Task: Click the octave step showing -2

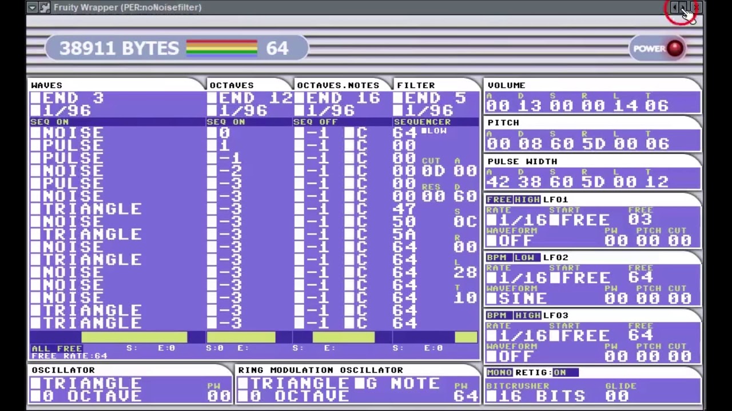Action: (x=224, y=171)
